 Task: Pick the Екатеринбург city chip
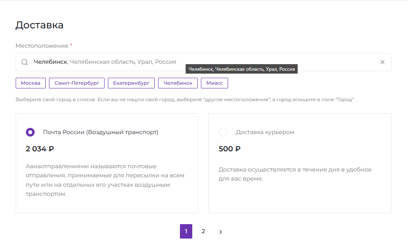[131, 83]
